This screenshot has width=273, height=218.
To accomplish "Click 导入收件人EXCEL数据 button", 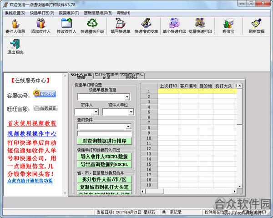I will pyautogui.click(x=104, y=157).
